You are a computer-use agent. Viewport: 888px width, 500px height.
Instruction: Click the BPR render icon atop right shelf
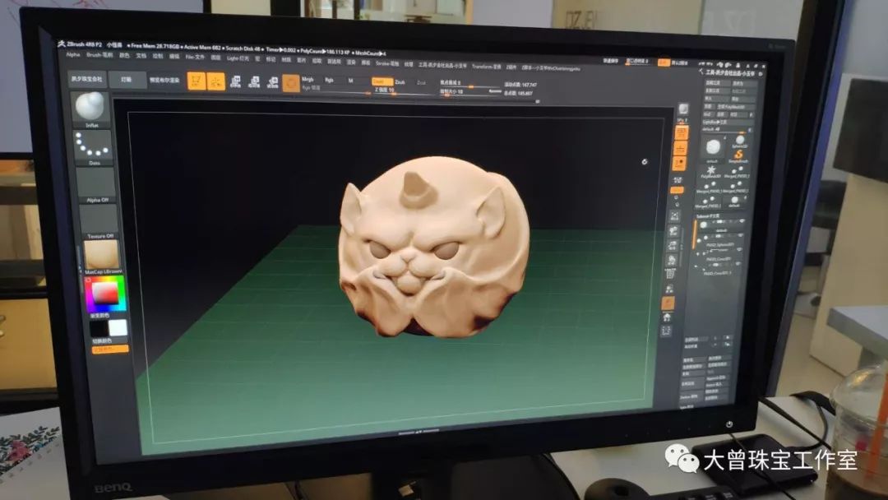pyautogui.click(x=683, y=109)
